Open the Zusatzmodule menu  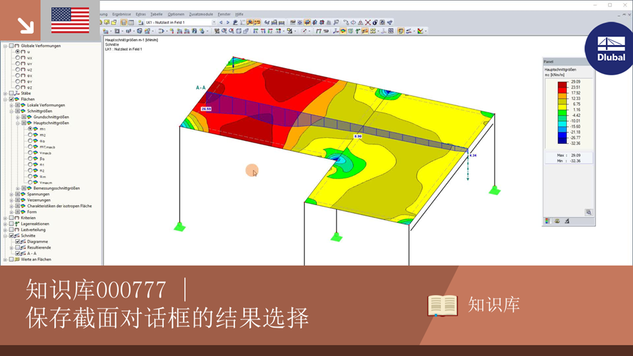pyautogui.click(x=201, y=14)
